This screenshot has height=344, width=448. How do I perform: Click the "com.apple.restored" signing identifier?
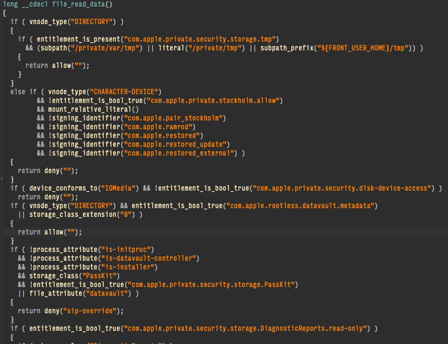(x=162, y=136)
